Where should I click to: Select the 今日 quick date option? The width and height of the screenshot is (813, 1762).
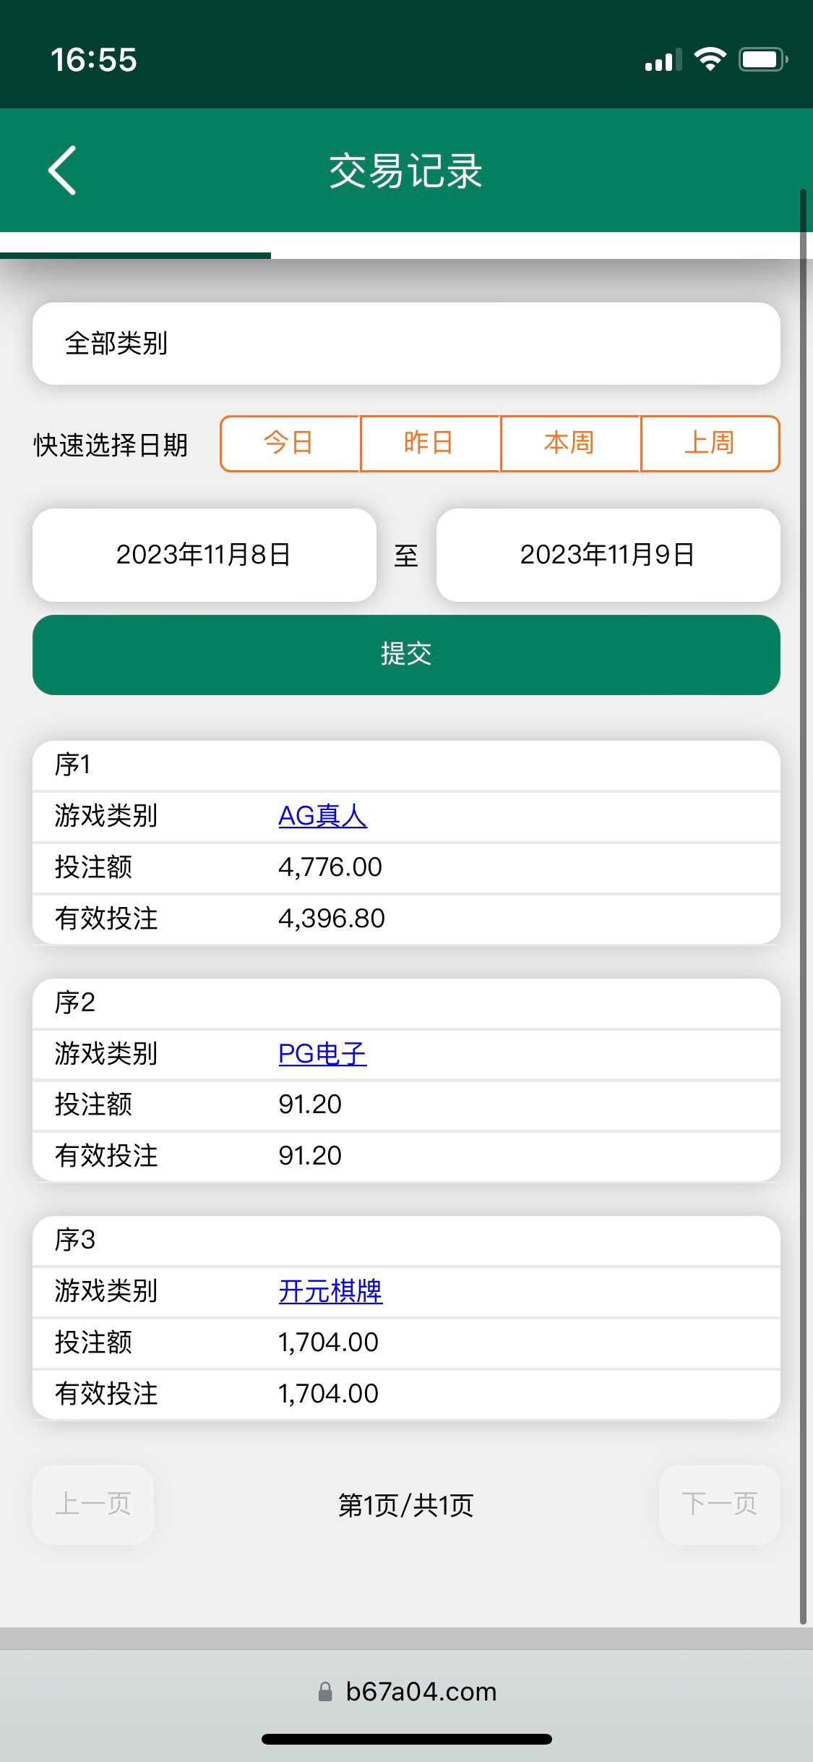[x=289, y=443]
